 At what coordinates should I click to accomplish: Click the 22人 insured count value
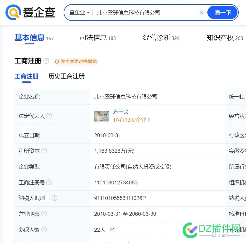pos(100,230)
